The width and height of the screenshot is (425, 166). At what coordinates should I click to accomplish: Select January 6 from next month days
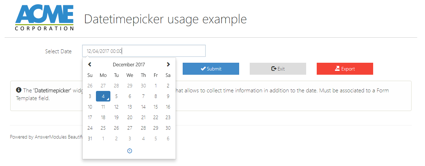point(168,139)
